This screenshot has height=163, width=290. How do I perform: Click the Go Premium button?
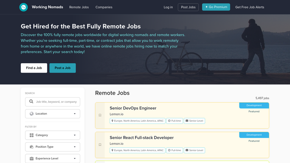pos(216,7)
